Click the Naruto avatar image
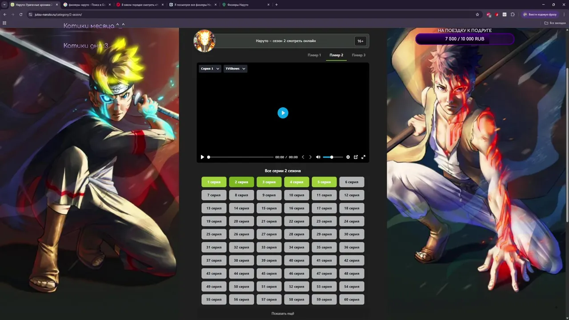Image resolution: width=569 pixels, height=320 pixels. 204,41
